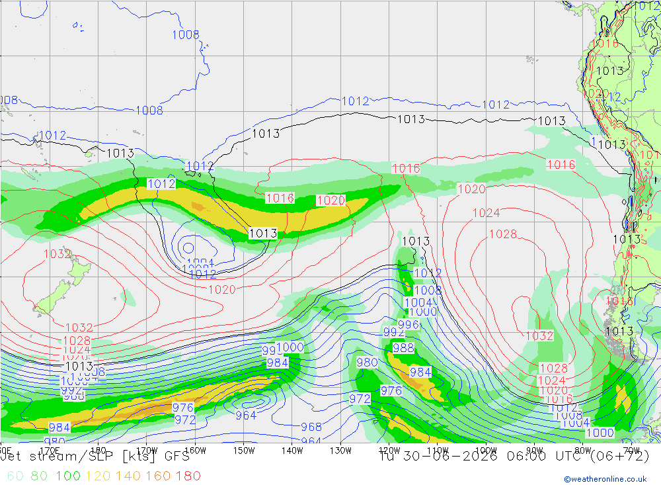Select the 60 kts legend value

click(16, 476)
